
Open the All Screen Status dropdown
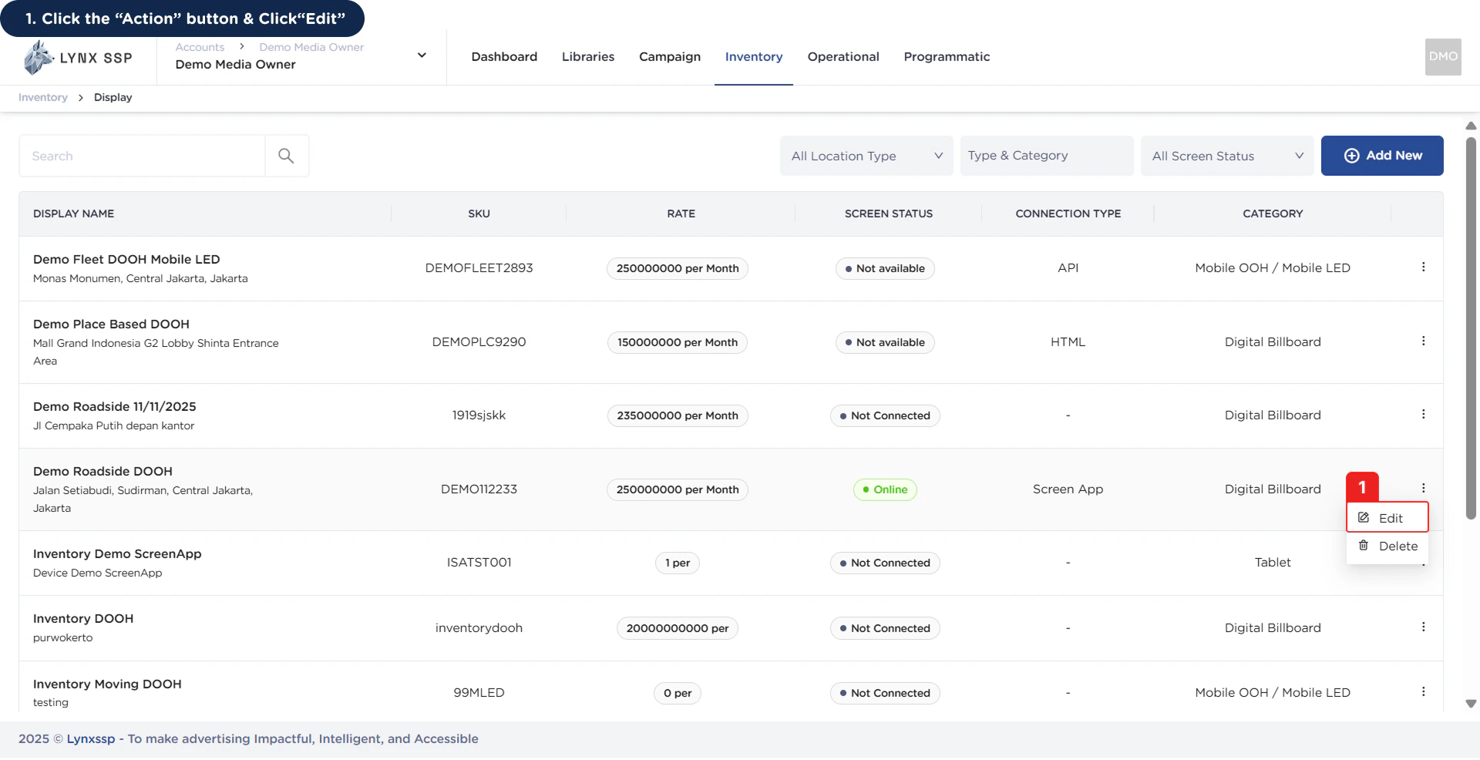coord(1227,156)
